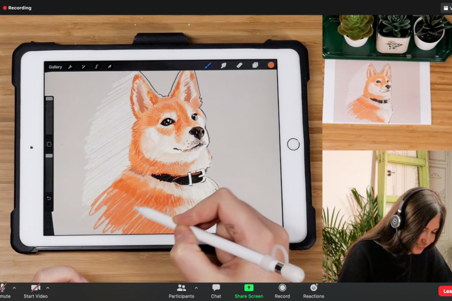Return to the Procreate Gallery
Screen dimensions: 452x301
point(55,67)
